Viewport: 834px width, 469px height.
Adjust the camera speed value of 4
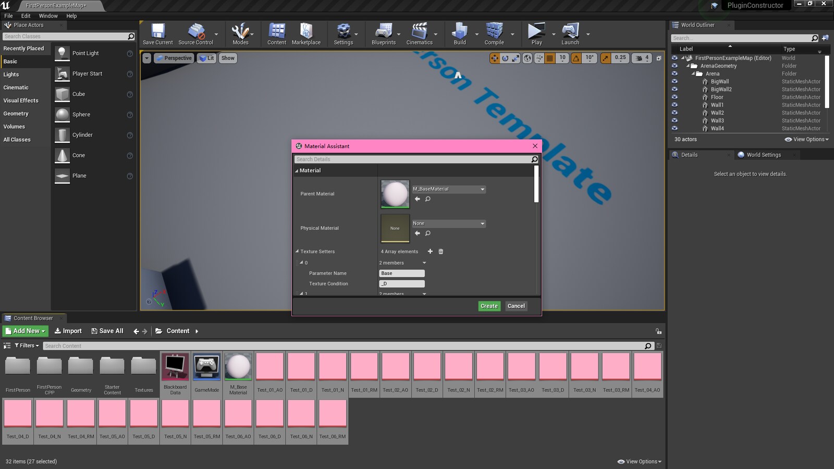(647, 58)
